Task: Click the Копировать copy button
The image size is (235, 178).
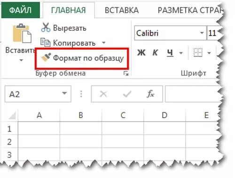Action: point(68,43)
